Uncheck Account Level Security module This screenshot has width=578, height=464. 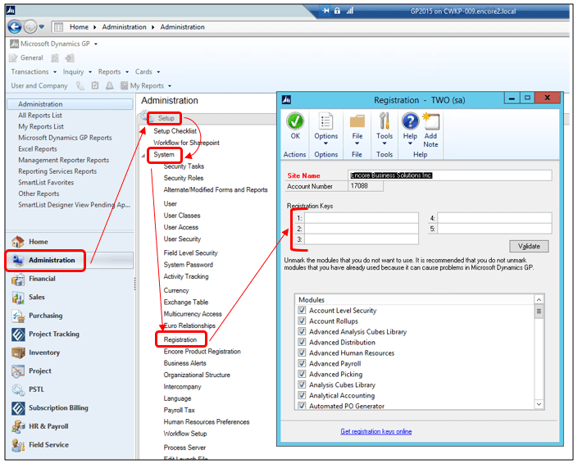pyautogui.click(x=302, y=310)
